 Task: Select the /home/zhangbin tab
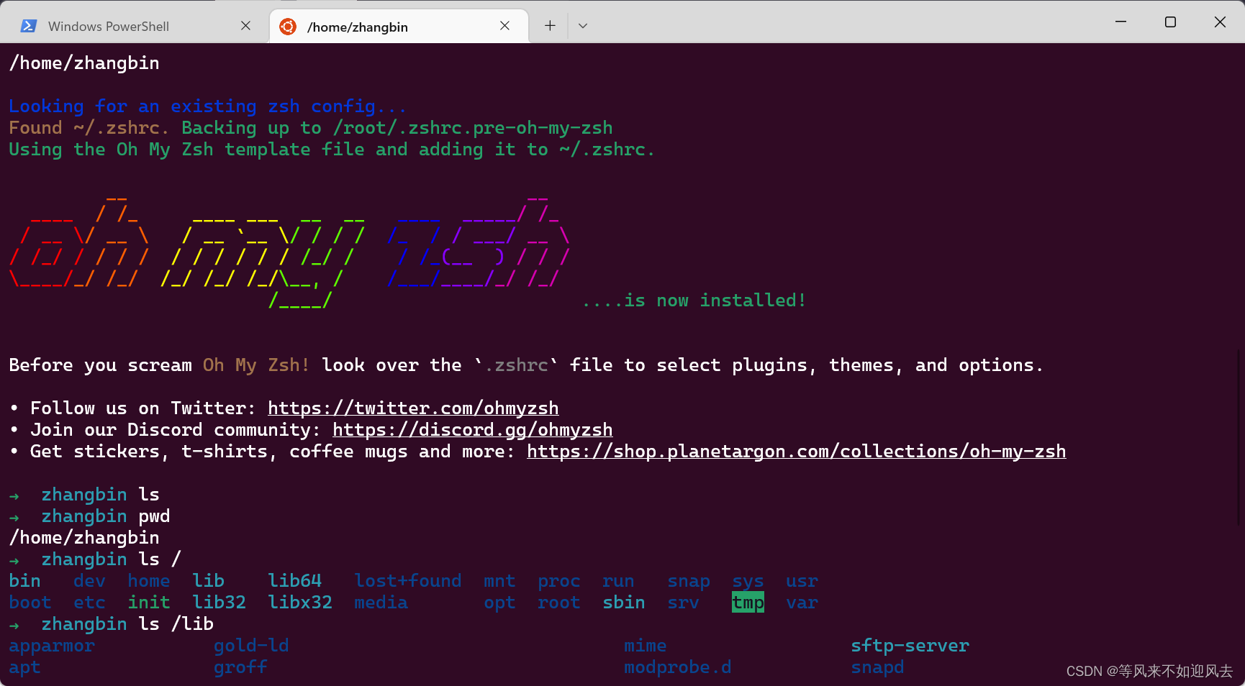[358, 26]
